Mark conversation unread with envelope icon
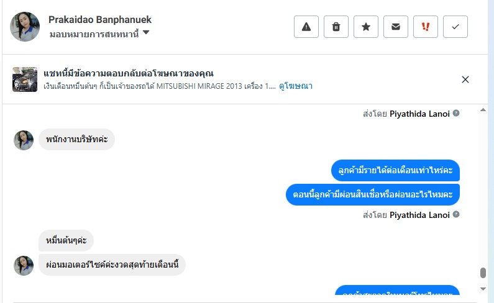This screenshot has height=303, width=494. point(396,27)
